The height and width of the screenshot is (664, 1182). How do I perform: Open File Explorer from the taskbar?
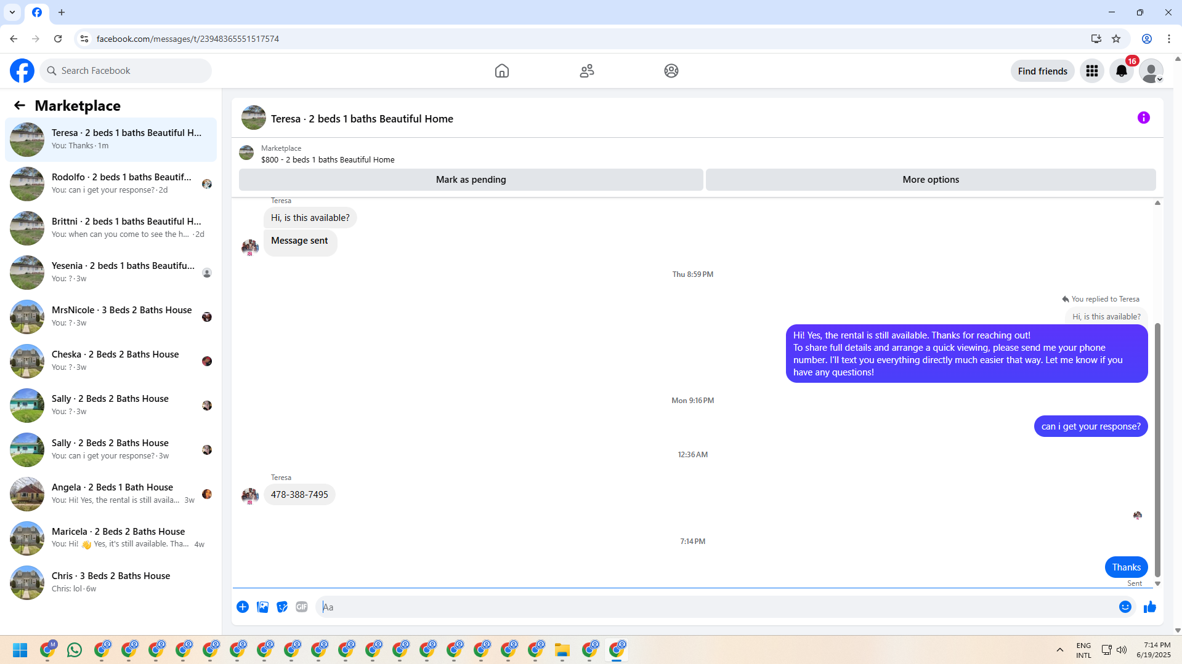pos(562,650)
